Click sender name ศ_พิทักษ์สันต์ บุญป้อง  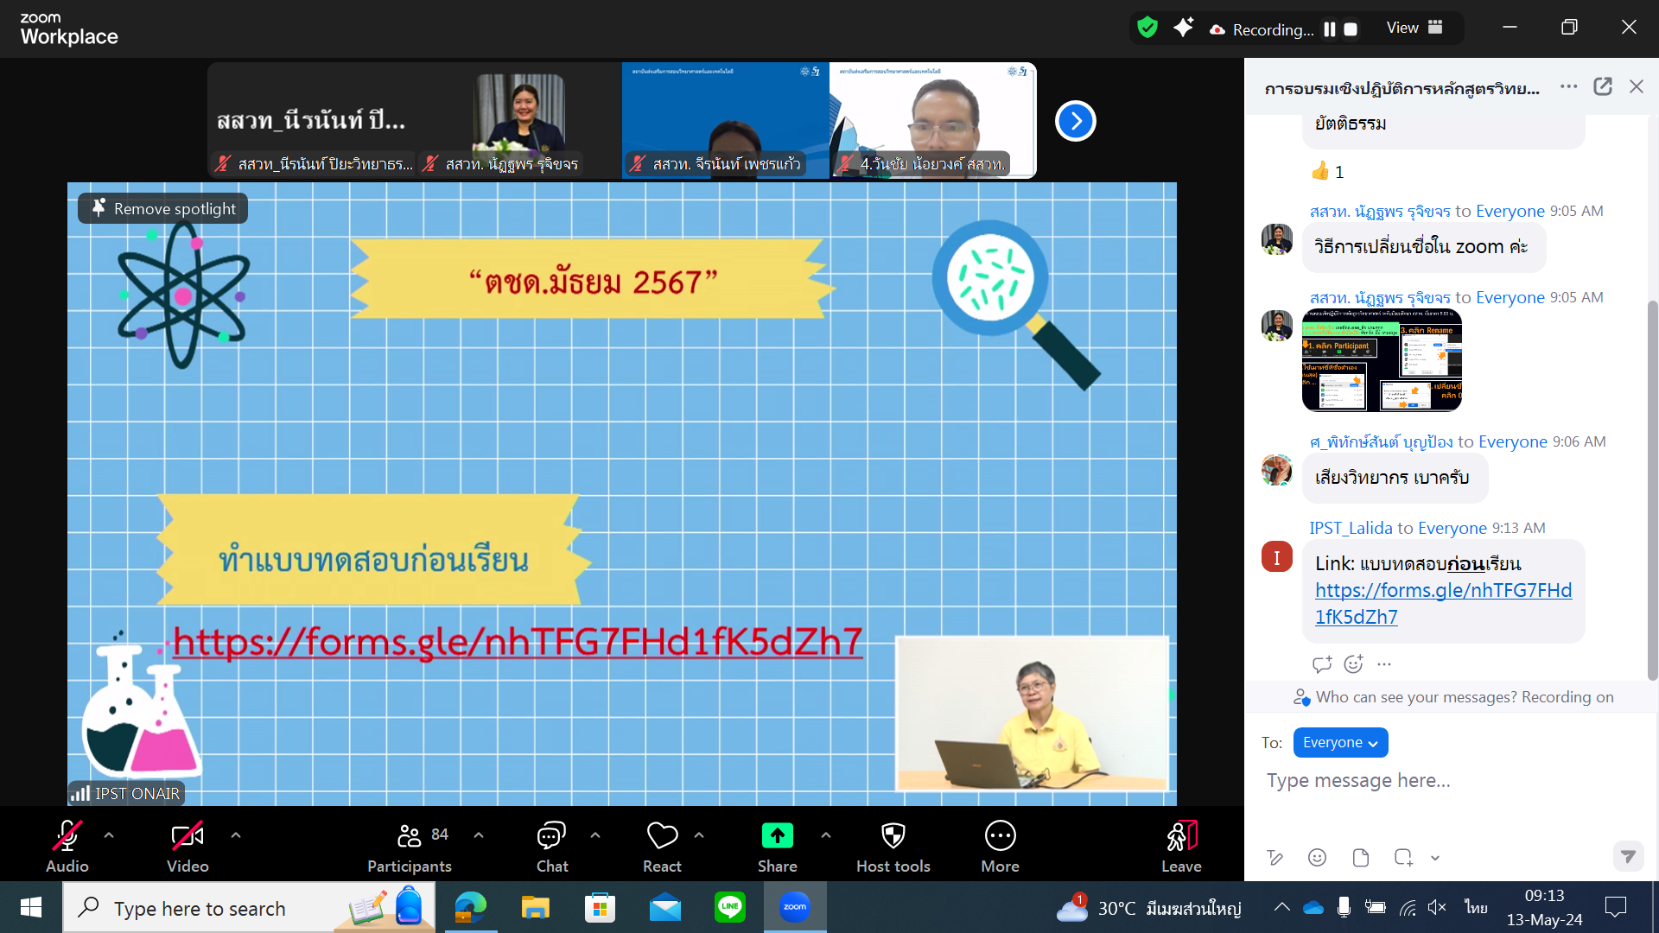point(1381,441)
